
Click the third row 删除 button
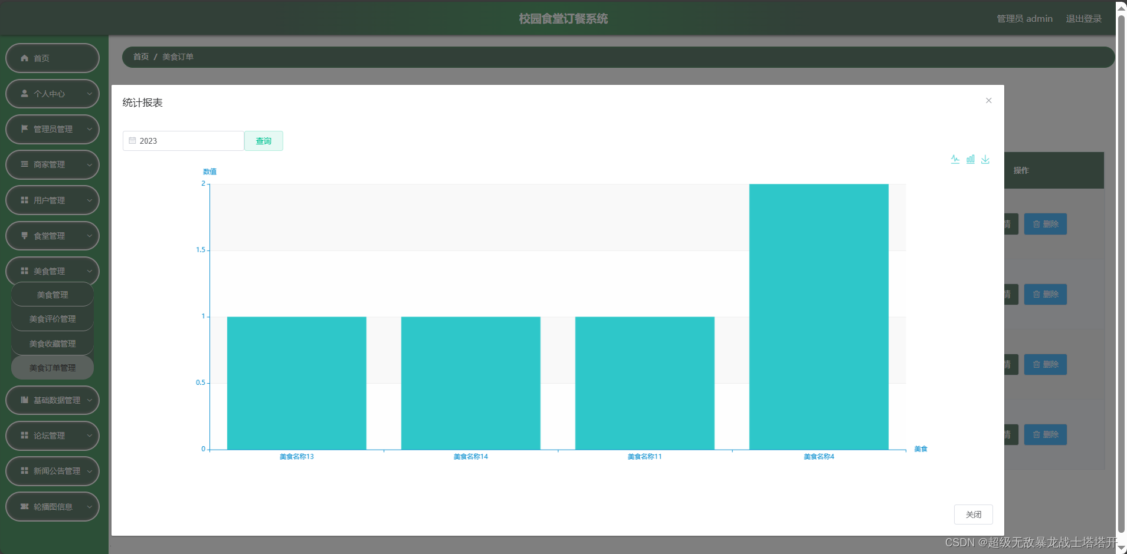[x=1045, y=364]
